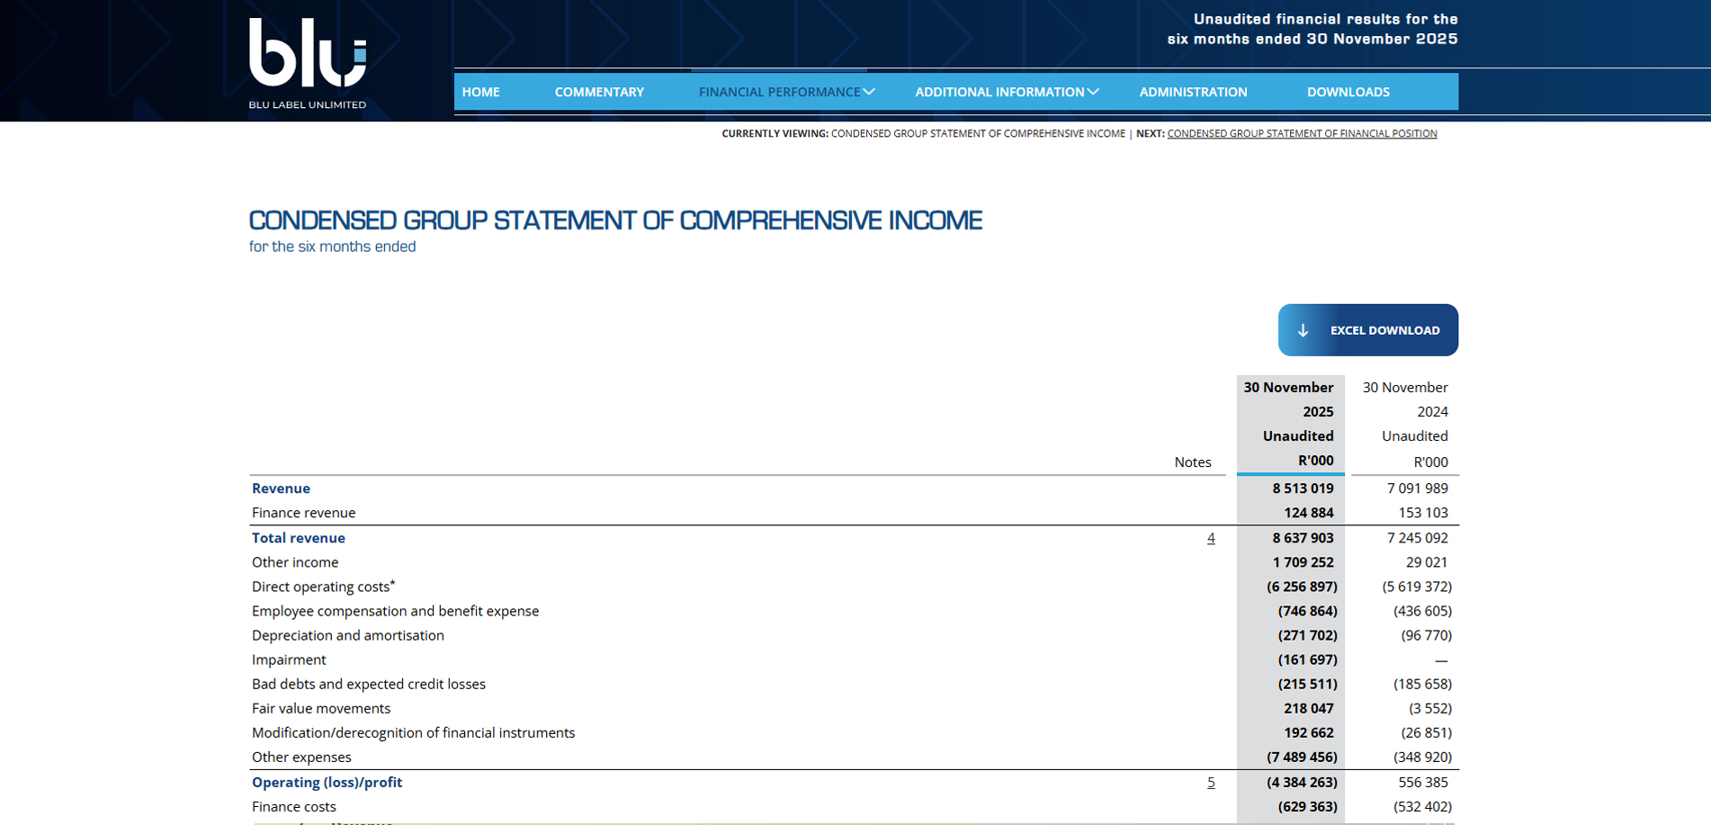
Task: Click the Revenue row label
Action: (x=281, y=489)
